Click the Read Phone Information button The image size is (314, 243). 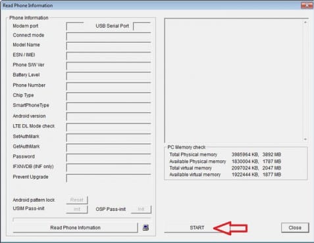[75, 228]
